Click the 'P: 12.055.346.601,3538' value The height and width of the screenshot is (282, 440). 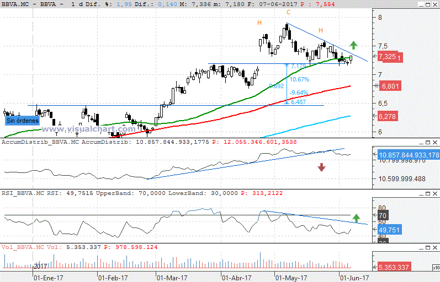point(255,142)
